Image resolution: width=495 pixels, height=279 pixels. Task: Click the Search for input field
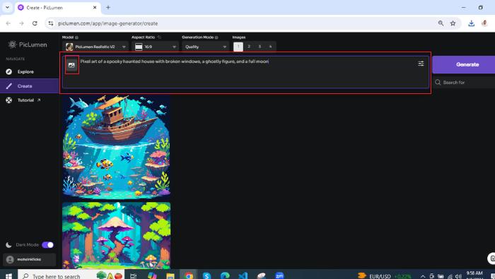[465, 82]
